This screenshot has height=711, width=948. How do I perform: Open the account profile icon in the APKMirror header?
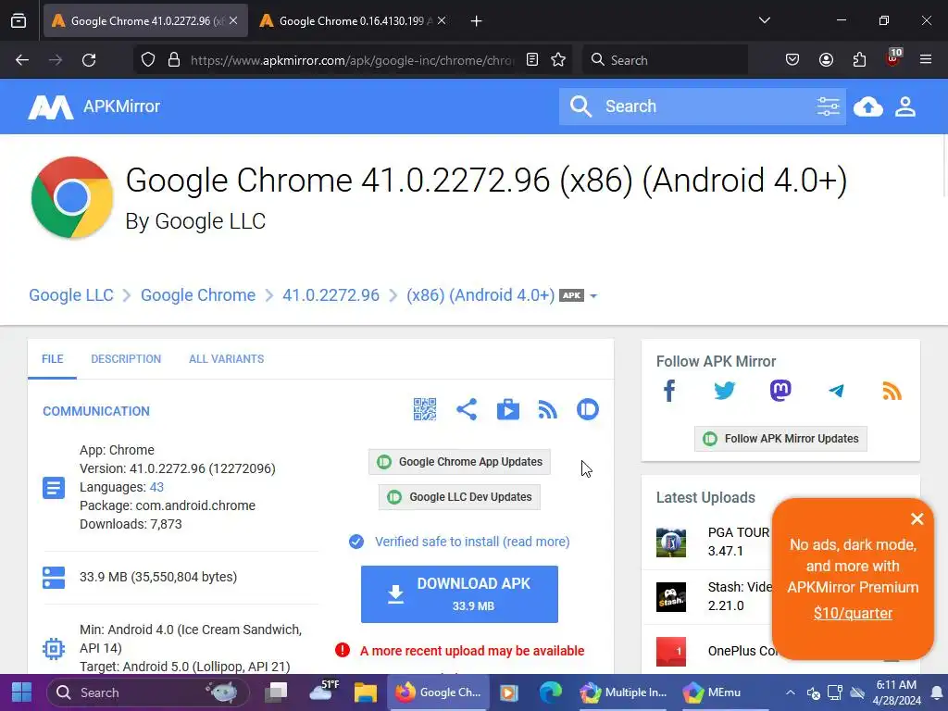point(905,106)
